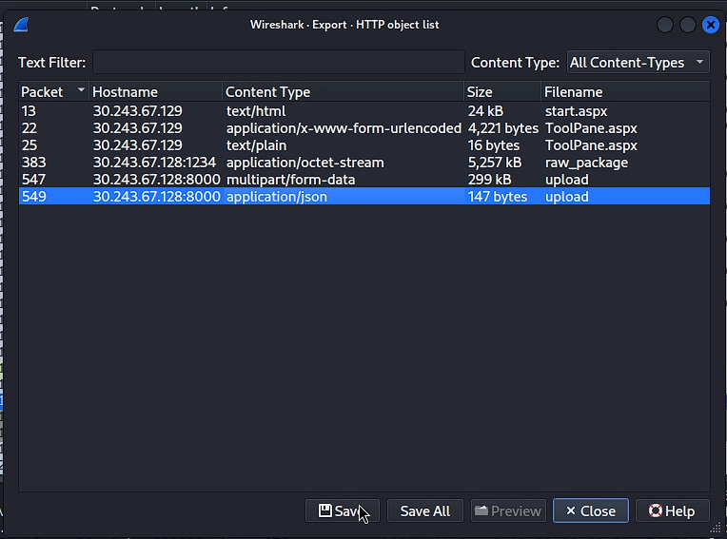Click the greyed-out Preview button
Viewport: 727px width, 539px height.
pyautogui.click(x=508, y=510)
